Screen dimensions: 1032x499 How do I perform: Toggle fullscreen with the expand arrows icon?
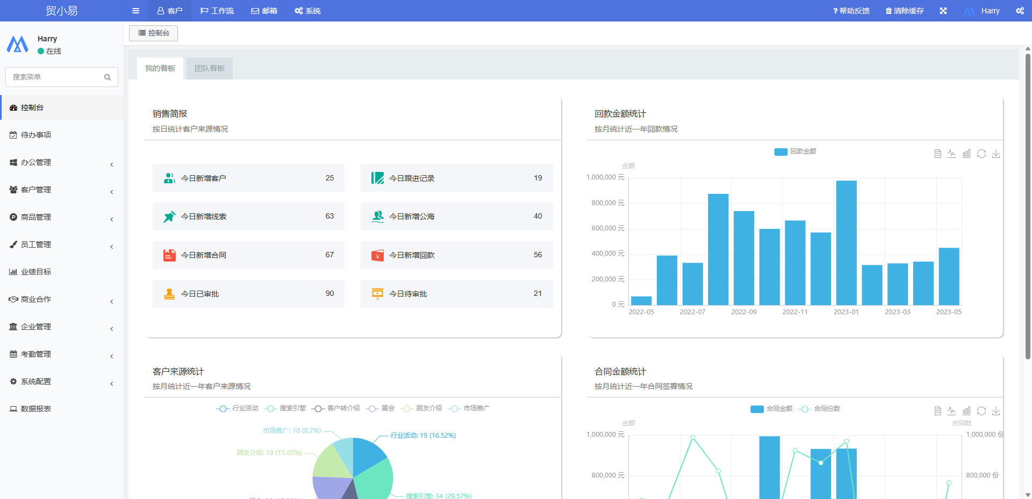pyautogui.click(x=943, y=11)
